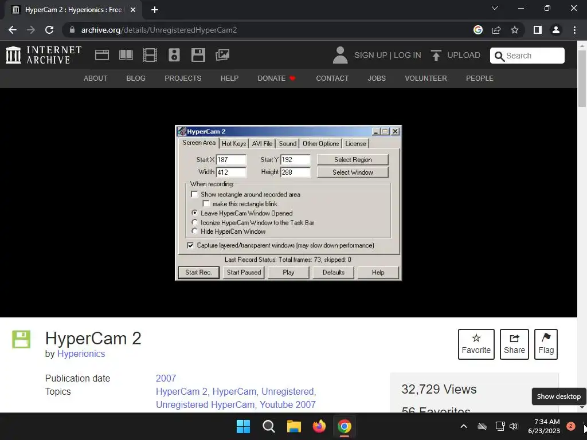
Task: Click the Upload arrow icon
Action: tap(436, 55)
